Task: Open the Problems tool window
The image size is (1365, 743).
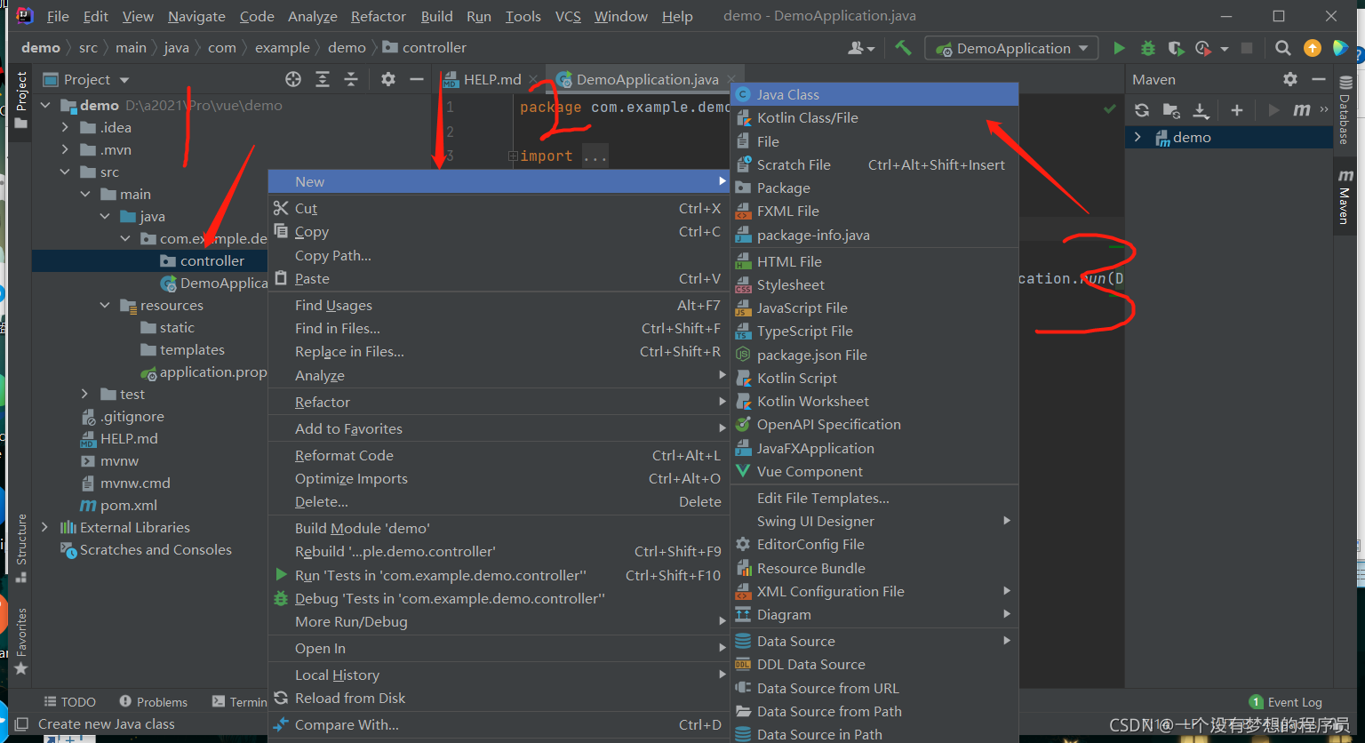Action: 153,702
